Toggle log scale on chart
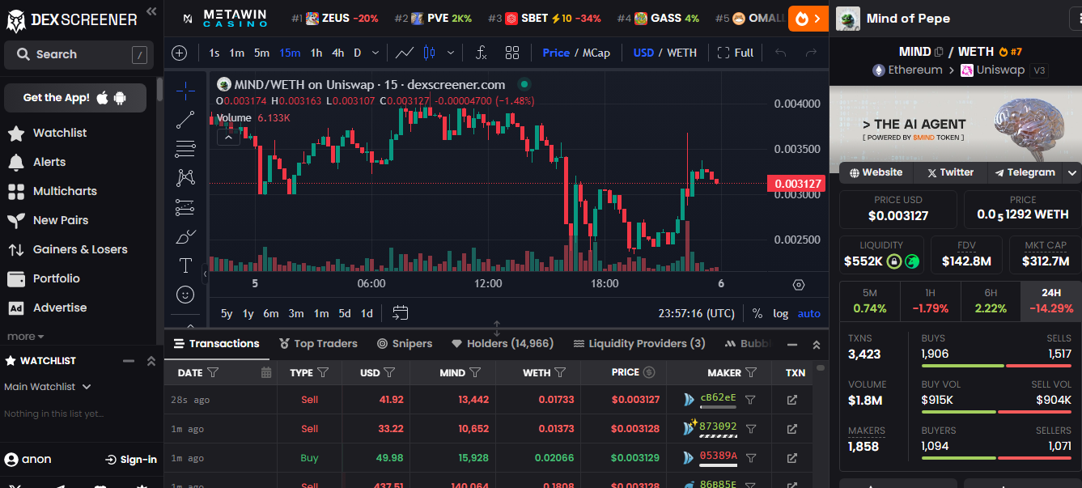The image size is (1082, 488). [780, 313]
